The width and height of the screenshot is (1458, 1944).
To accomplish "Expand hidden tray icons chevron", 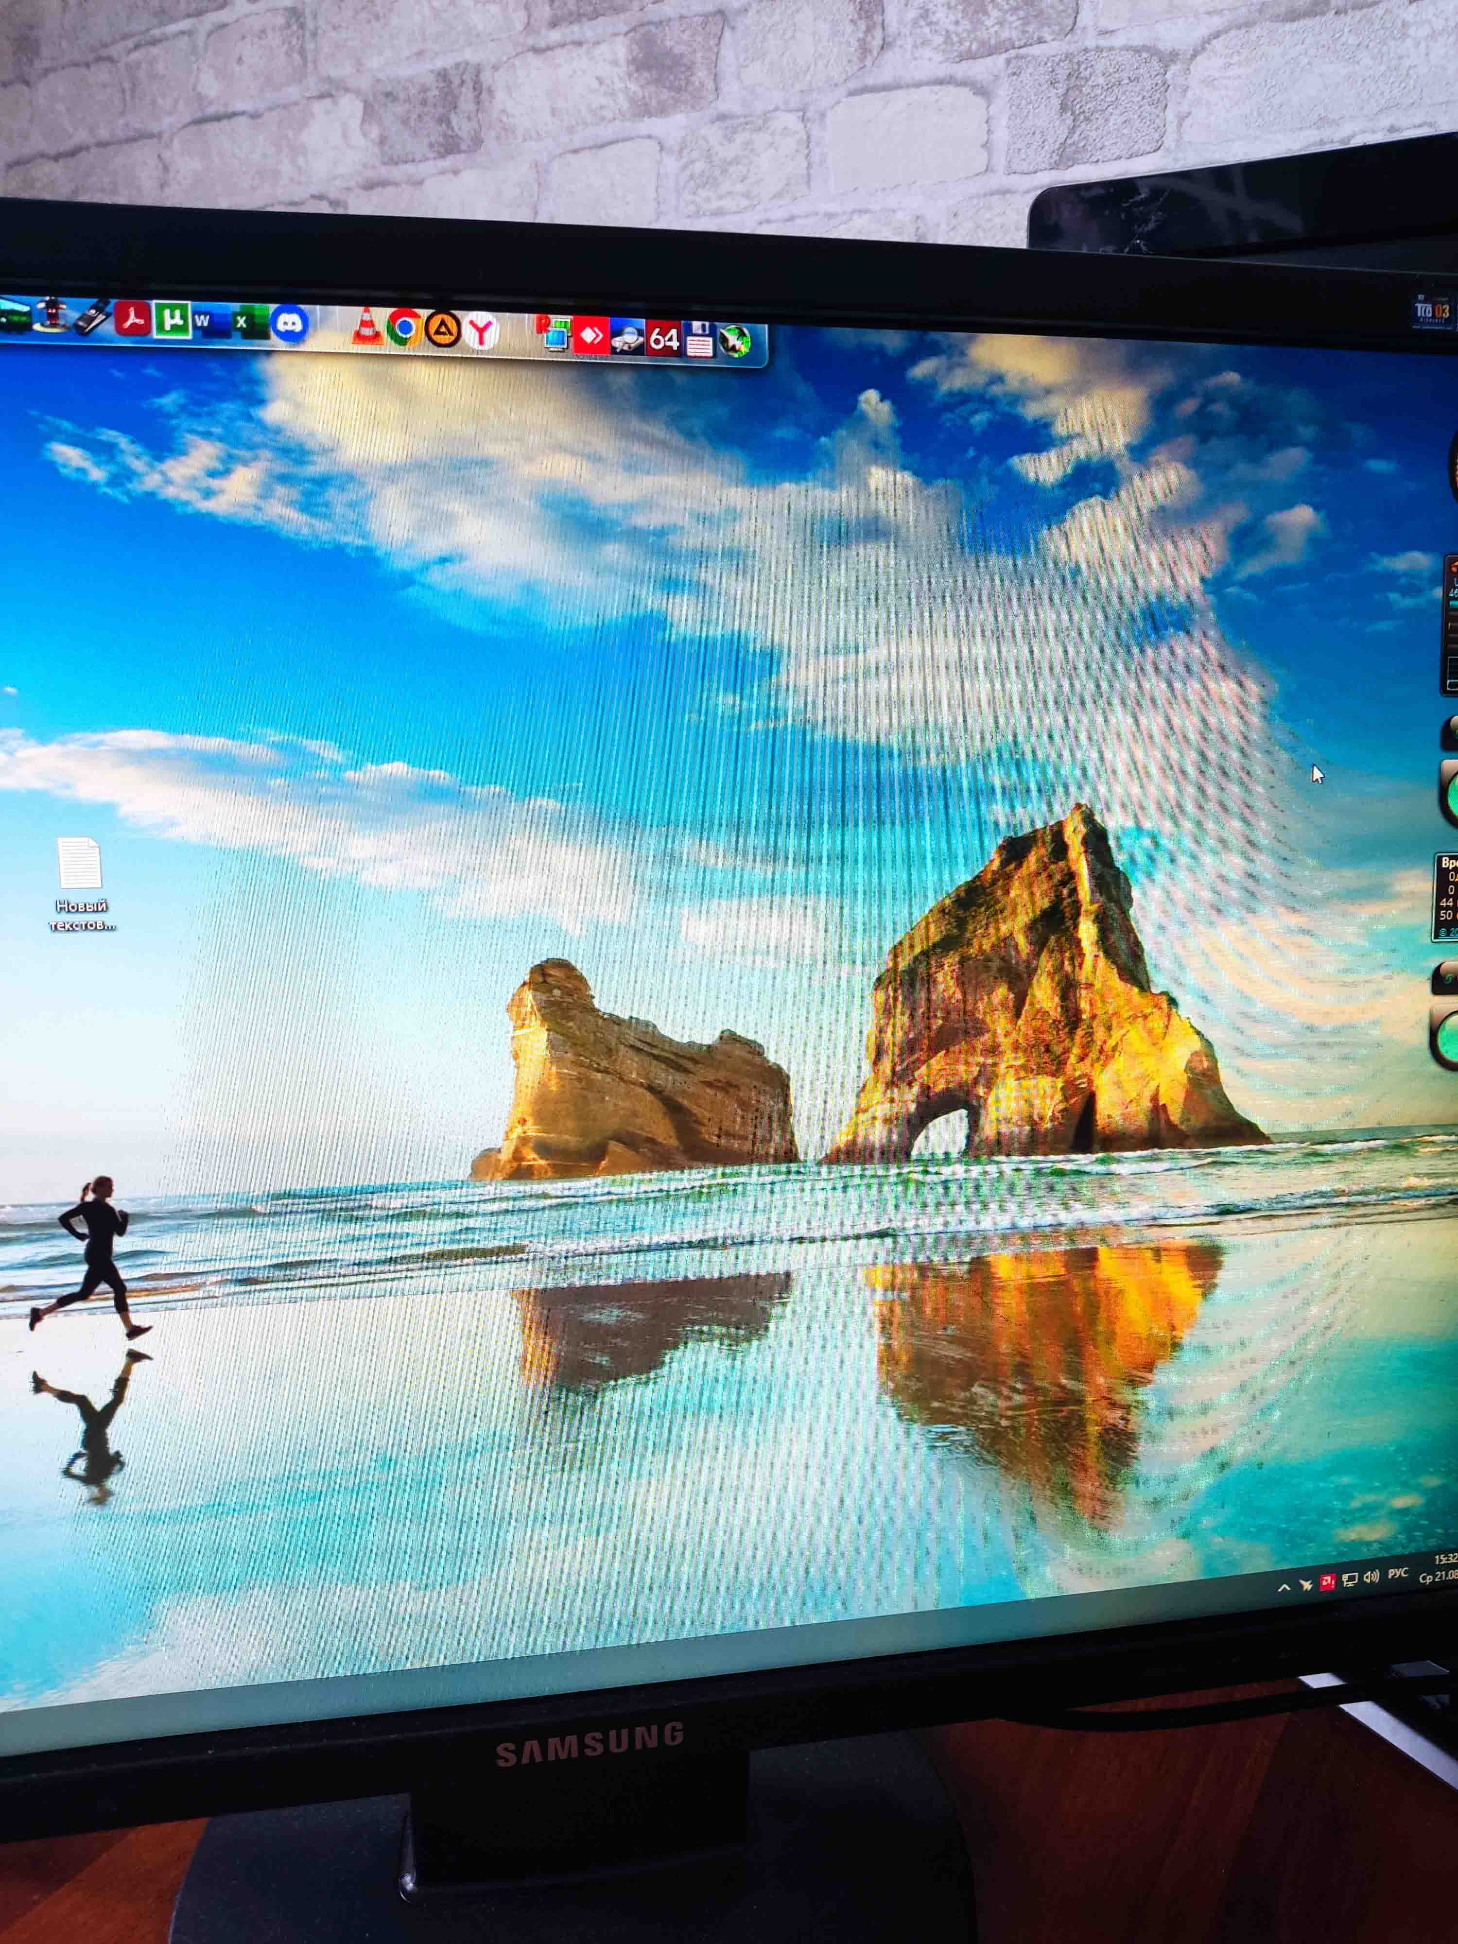I will [1283, 1587].
